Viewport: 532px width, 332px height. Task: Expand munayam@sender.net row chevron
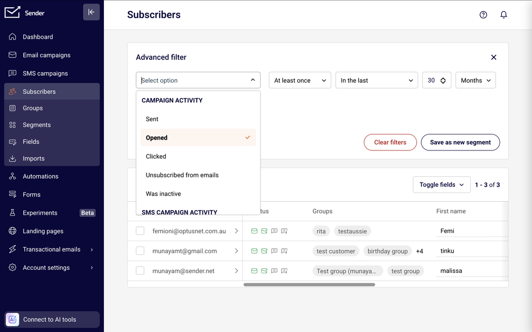pyautogui.click(x=236, y=271)
